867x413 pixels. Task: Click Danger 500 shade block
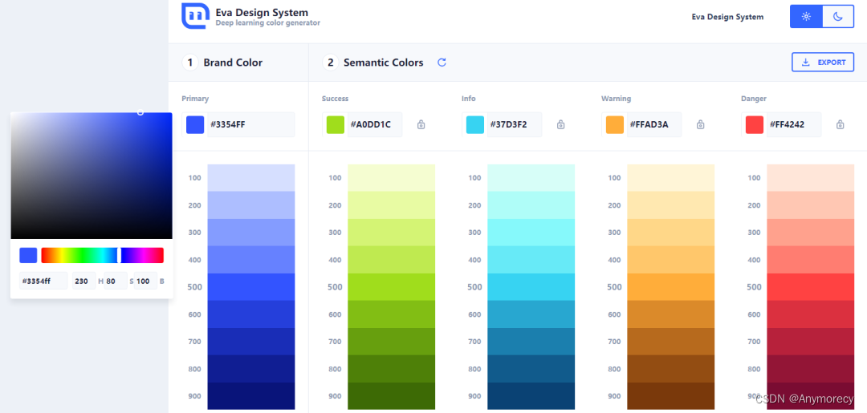tap(811, 287)
